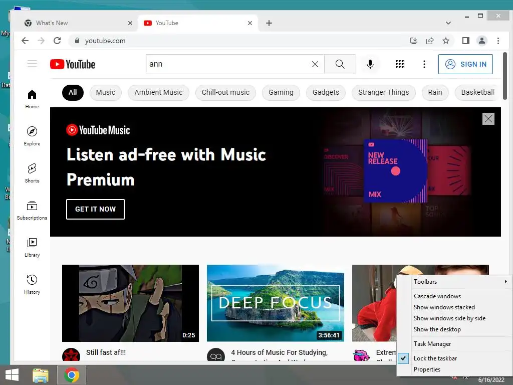513x385 pixels.
Task: Filter by the Rain chip
Action: 435,93
